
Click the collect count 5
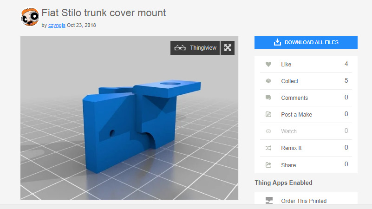click(346, 81)
